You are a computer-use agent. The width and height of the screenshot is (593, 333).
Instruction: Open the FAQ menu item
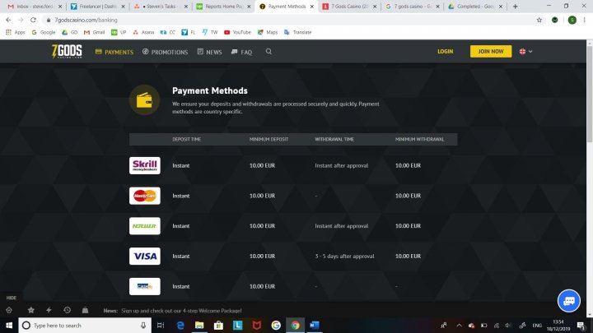(x=241, y=52)
